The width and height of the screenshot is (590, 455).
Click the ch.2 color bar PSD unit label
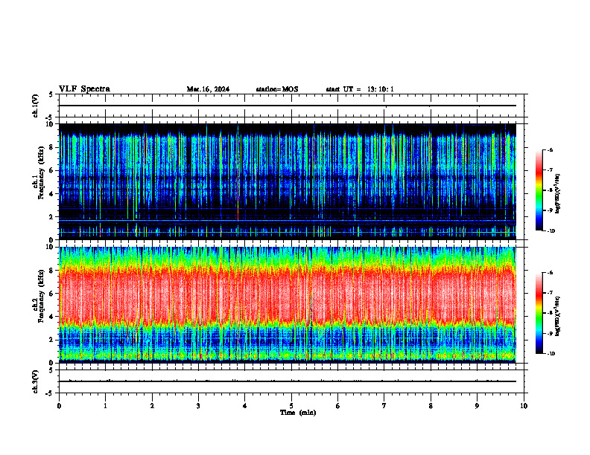558,316
